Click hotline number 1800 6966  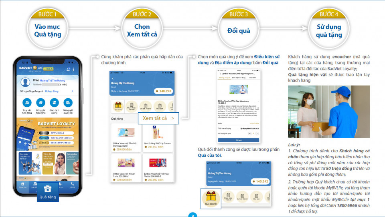(347, 205)
